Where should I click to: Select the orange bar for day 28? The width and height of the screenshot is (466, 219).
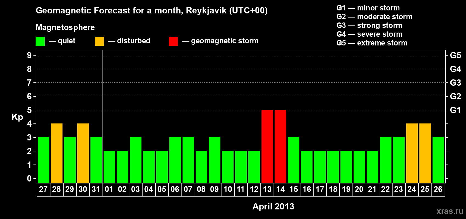click(x=57, y=153)
